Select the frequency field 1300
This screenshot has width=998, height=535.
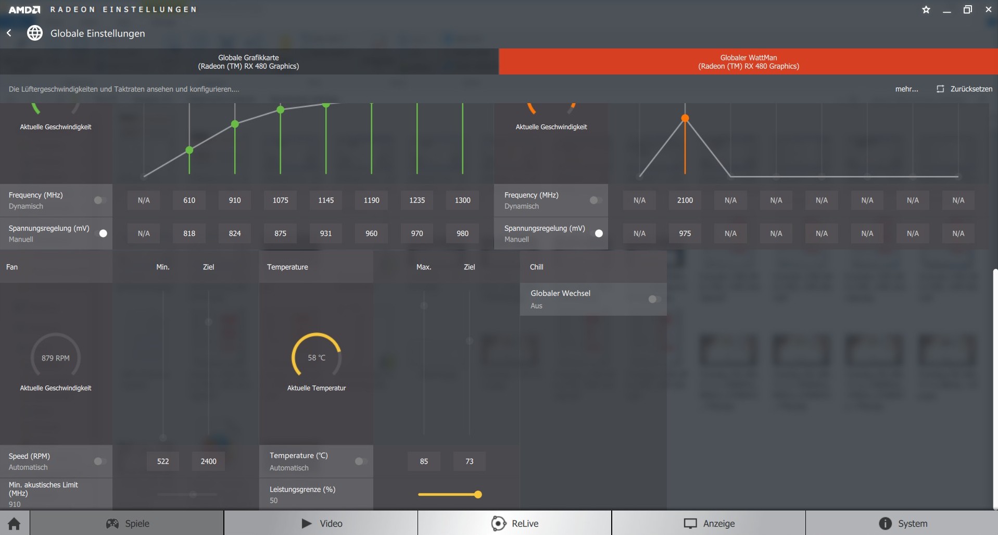coord(462,200)
